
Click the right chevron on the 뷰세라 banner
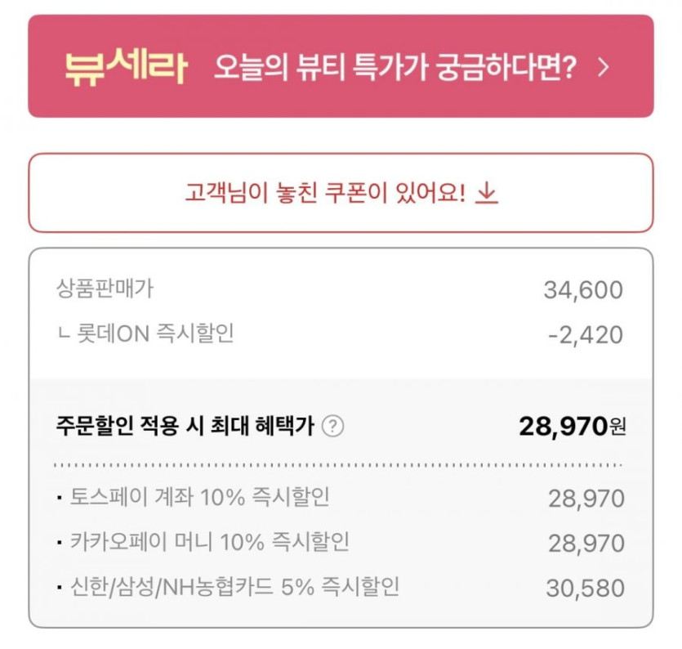[x=604, y=68]
